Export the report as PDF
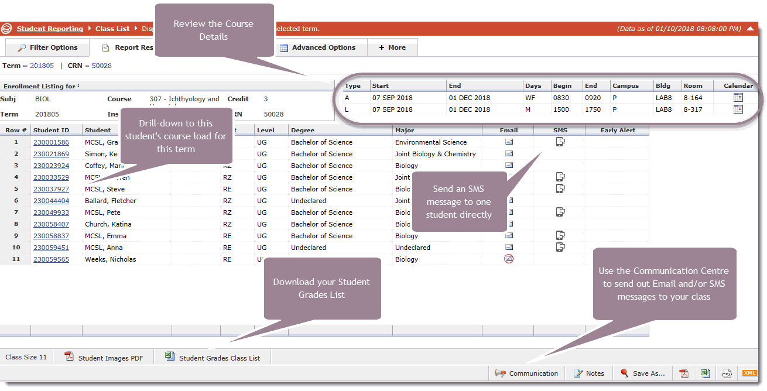767x391 pixels. (x=683, y=373)
